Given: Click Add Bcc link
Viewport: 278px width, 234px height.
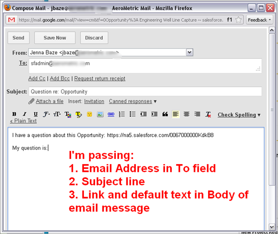Looking at the screenshot, I should coord(60,78).
